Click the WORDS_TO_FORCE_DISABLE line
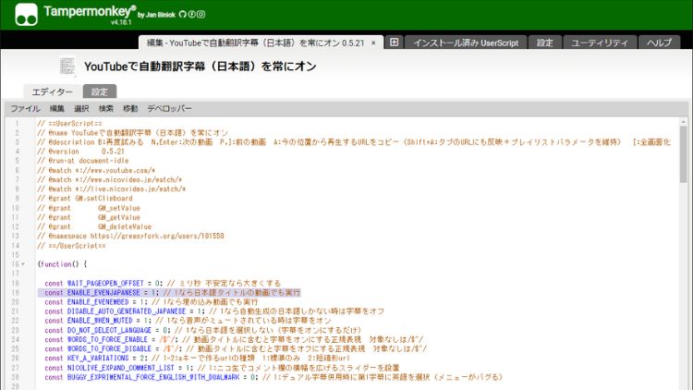693x390 pixels. (x=236, y=349)
